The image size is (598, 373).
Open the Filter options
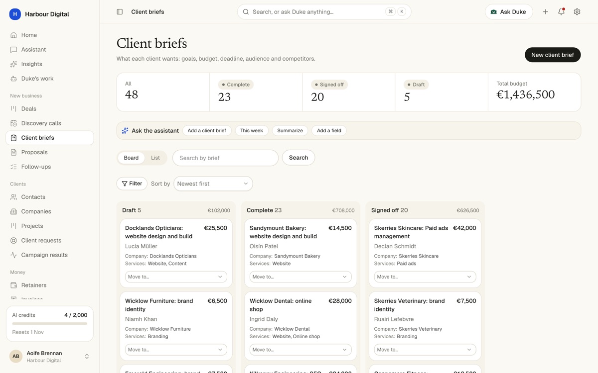[x=132, y=184]
